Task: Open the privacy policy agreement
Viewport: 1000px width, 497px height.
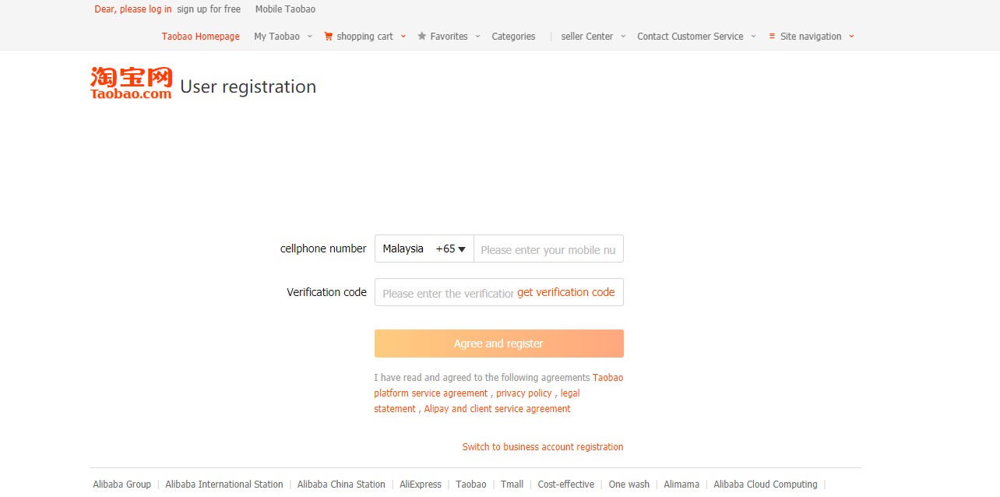Action: click(523, 393)
